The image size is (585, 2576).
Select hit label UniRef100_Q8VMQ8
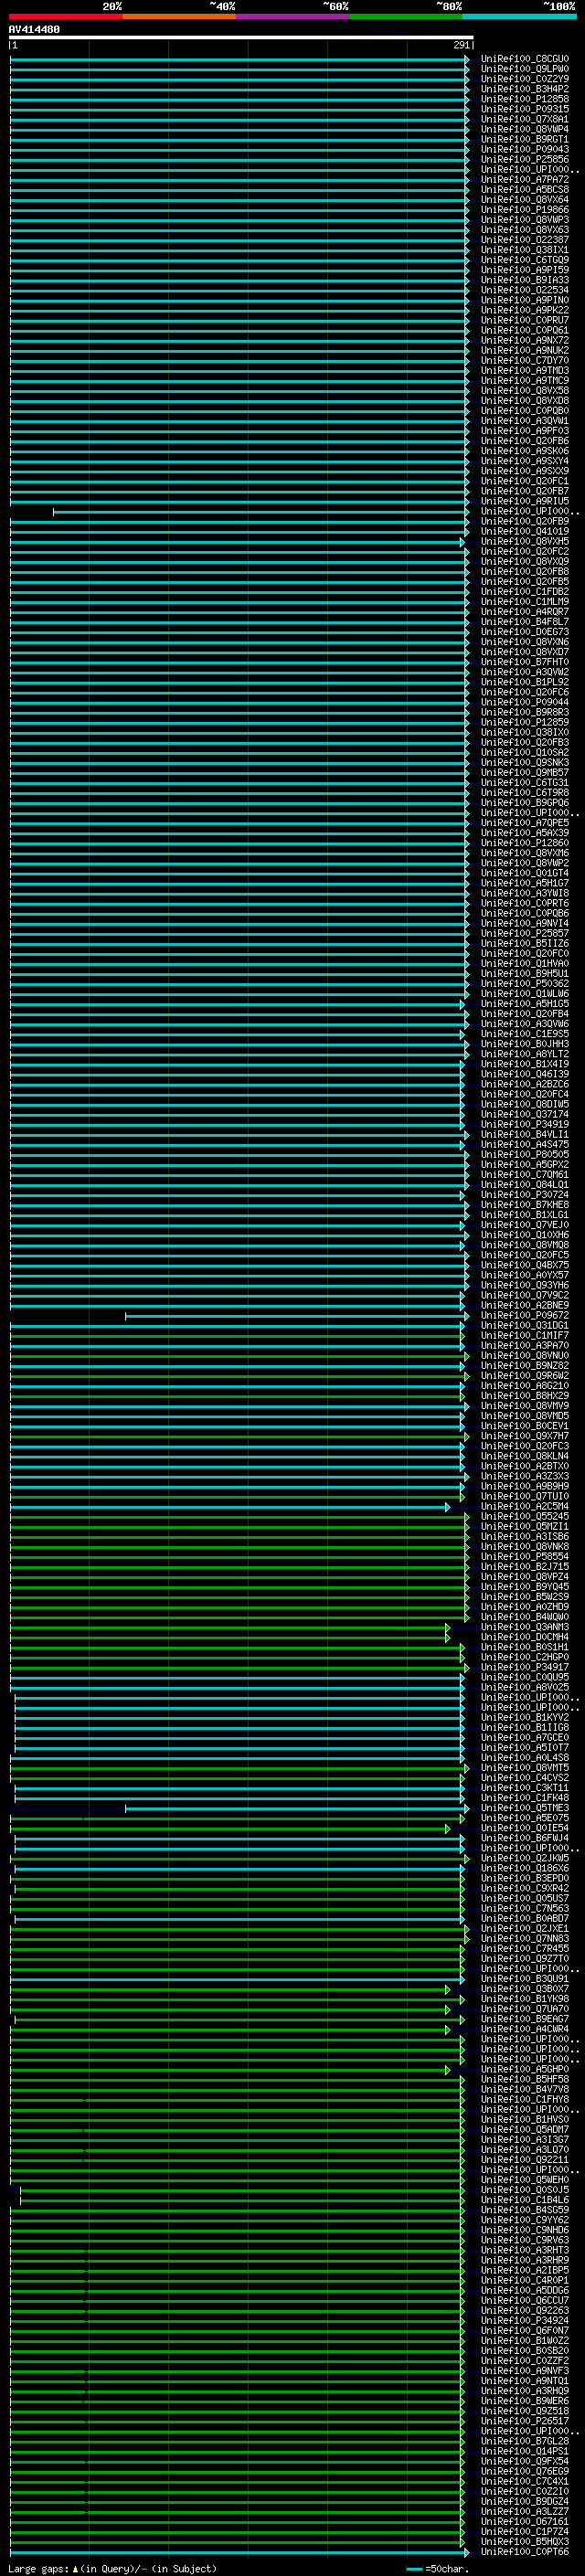tap(525, 1245)
